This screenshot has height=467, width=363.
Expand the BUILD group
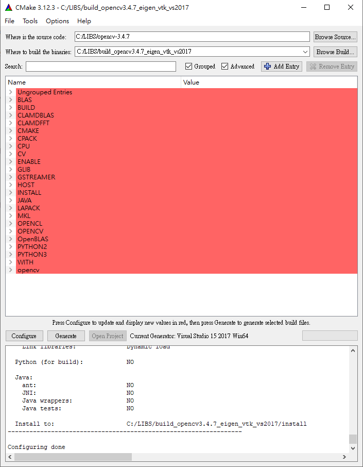coord(10,108)
